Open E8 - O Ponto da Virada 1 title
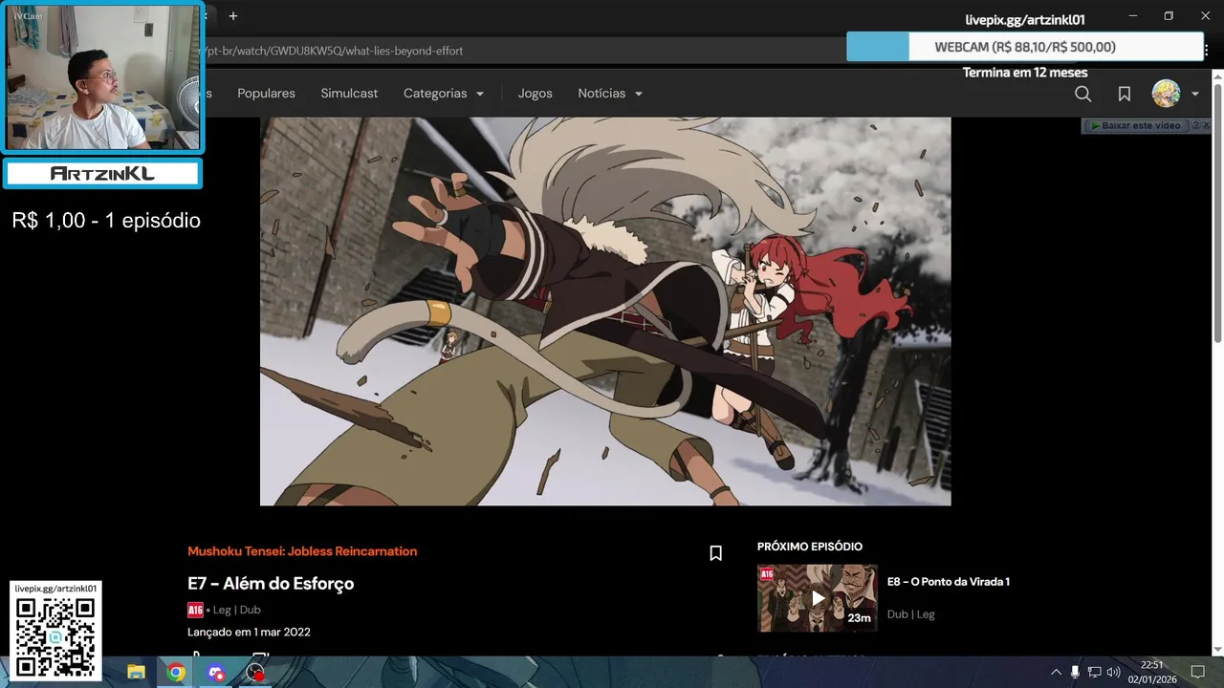The image size is (1224, 688). coord(949,582)
